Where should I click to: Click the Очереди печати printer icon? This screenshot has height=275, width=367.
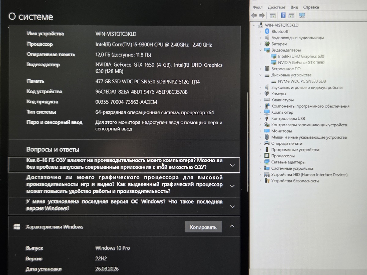click(267, 143)
